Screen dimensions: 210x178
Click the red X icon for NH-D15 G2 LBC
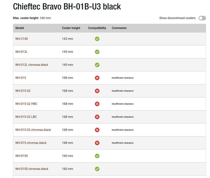coord(97,117)
